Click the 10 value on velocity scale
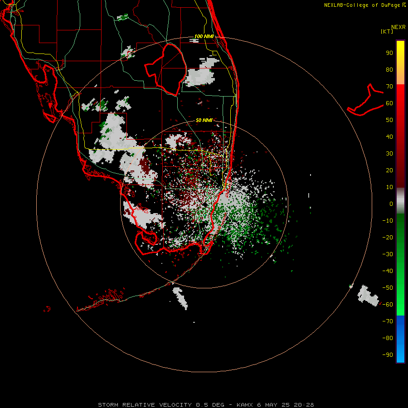The image size is (408, 408). click(x=389, y=187)
